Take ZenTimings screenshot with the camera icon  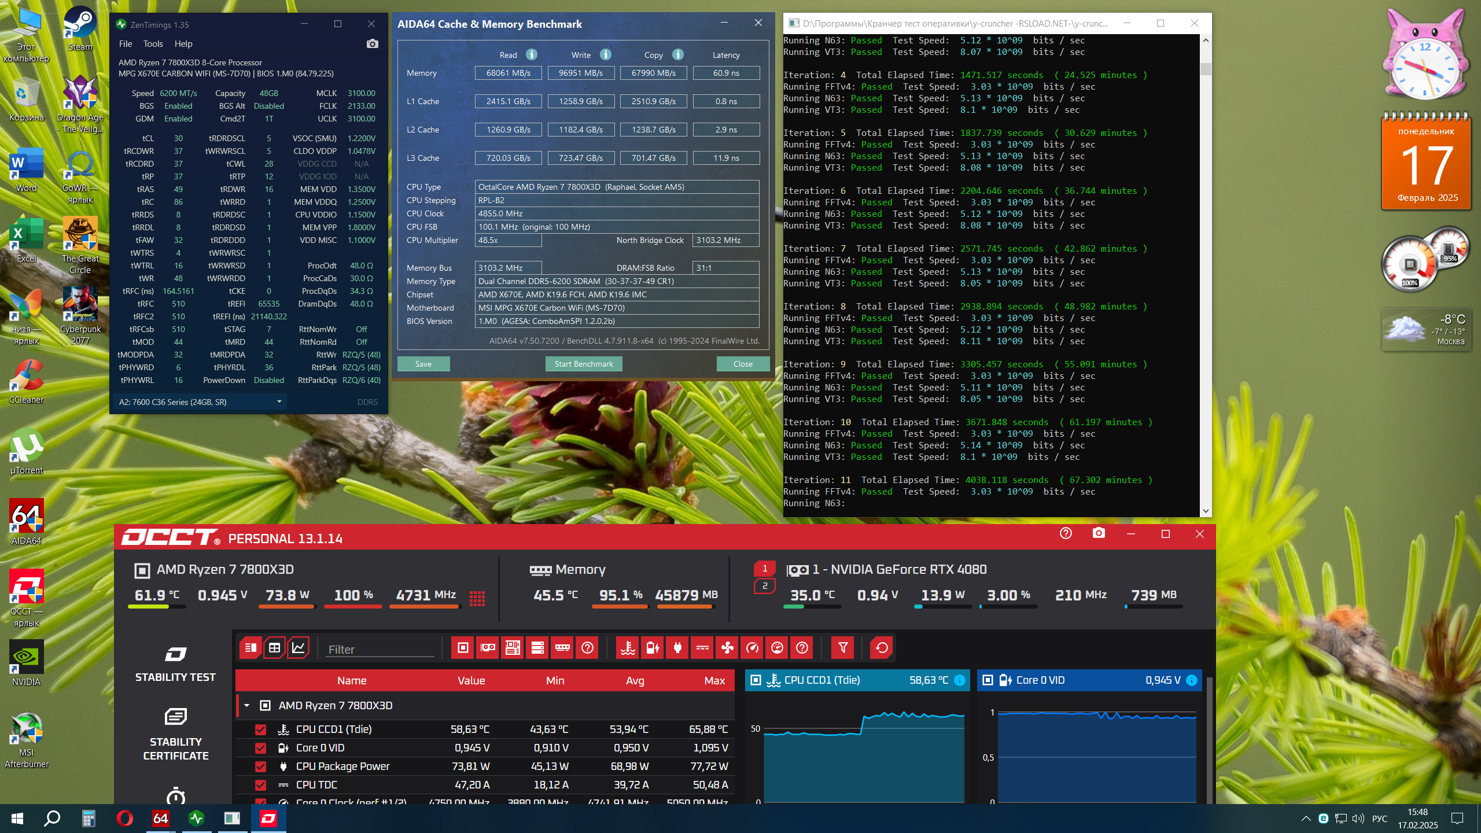373,44
